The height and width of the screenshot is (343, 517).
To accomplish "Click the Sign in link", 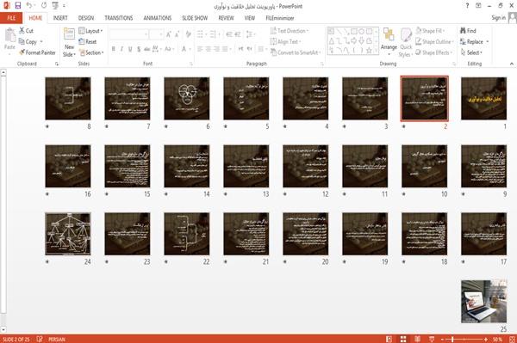I will coord(498,18).
